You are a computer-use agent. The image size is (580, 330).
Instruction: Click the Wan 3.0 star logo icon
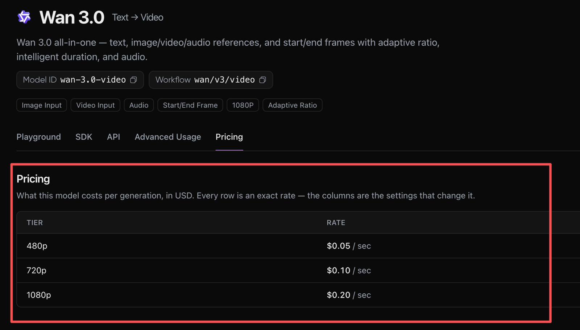24,17
